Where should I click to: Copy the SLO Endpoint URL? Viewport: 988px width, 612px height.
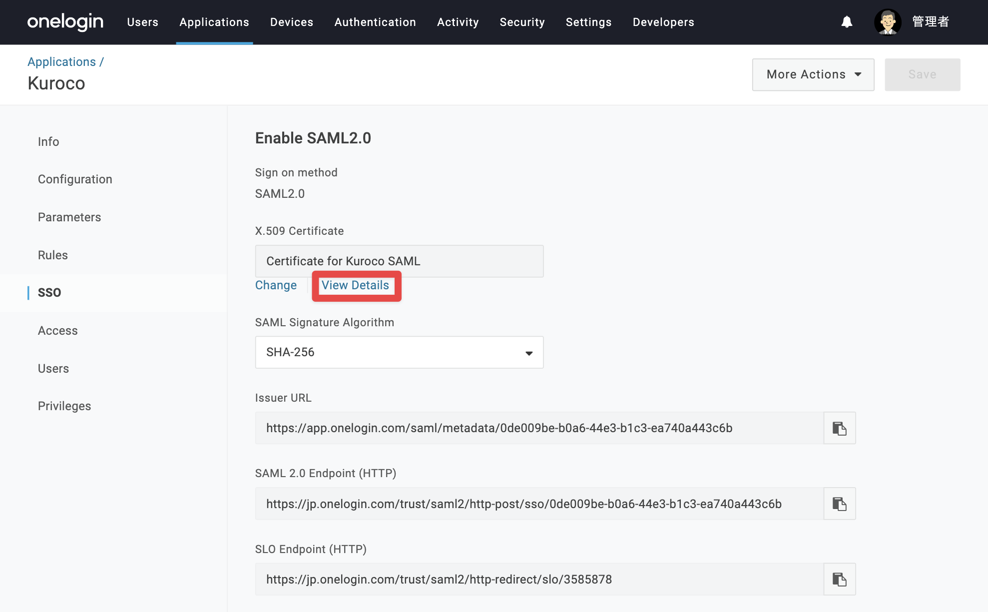coord(840,579)
